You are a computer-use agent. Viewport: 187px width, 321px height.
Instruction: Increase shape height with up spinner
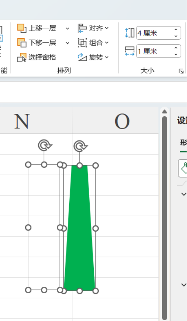click(176, 30)
